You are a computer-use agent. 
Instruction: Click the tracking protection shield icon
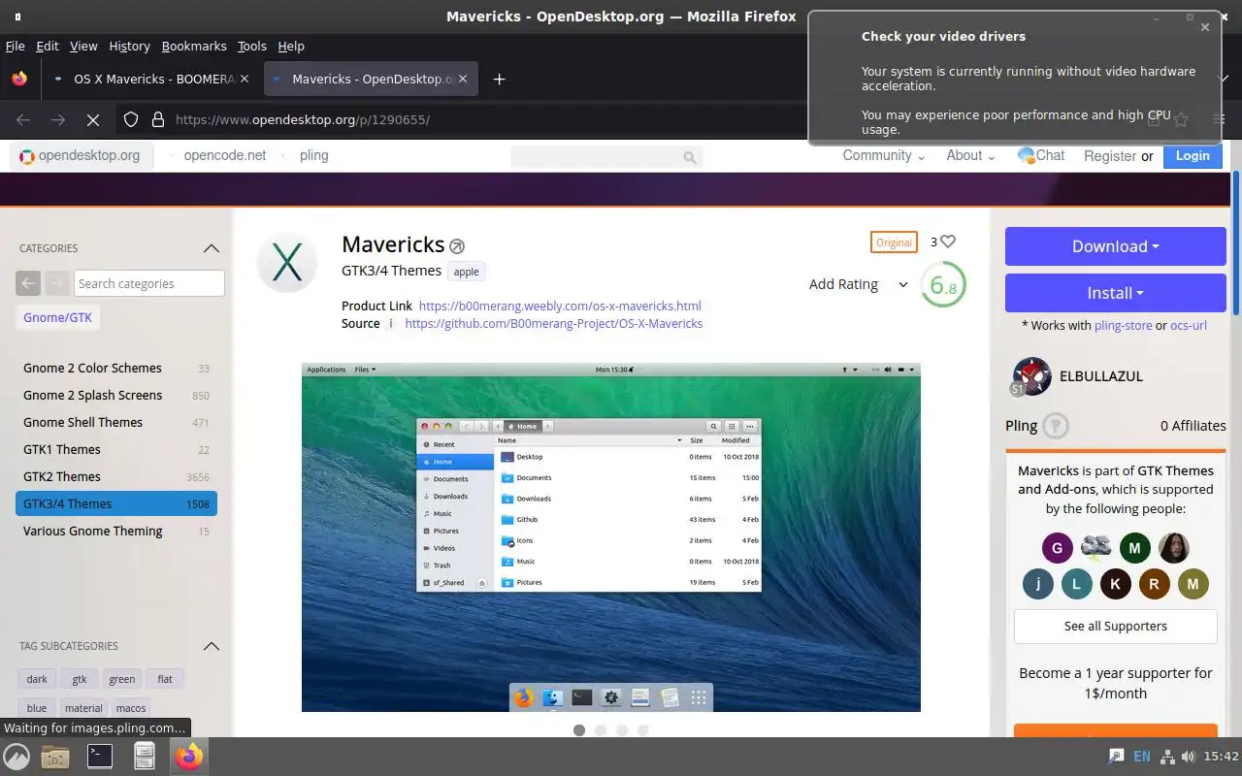tap(131, 120)
